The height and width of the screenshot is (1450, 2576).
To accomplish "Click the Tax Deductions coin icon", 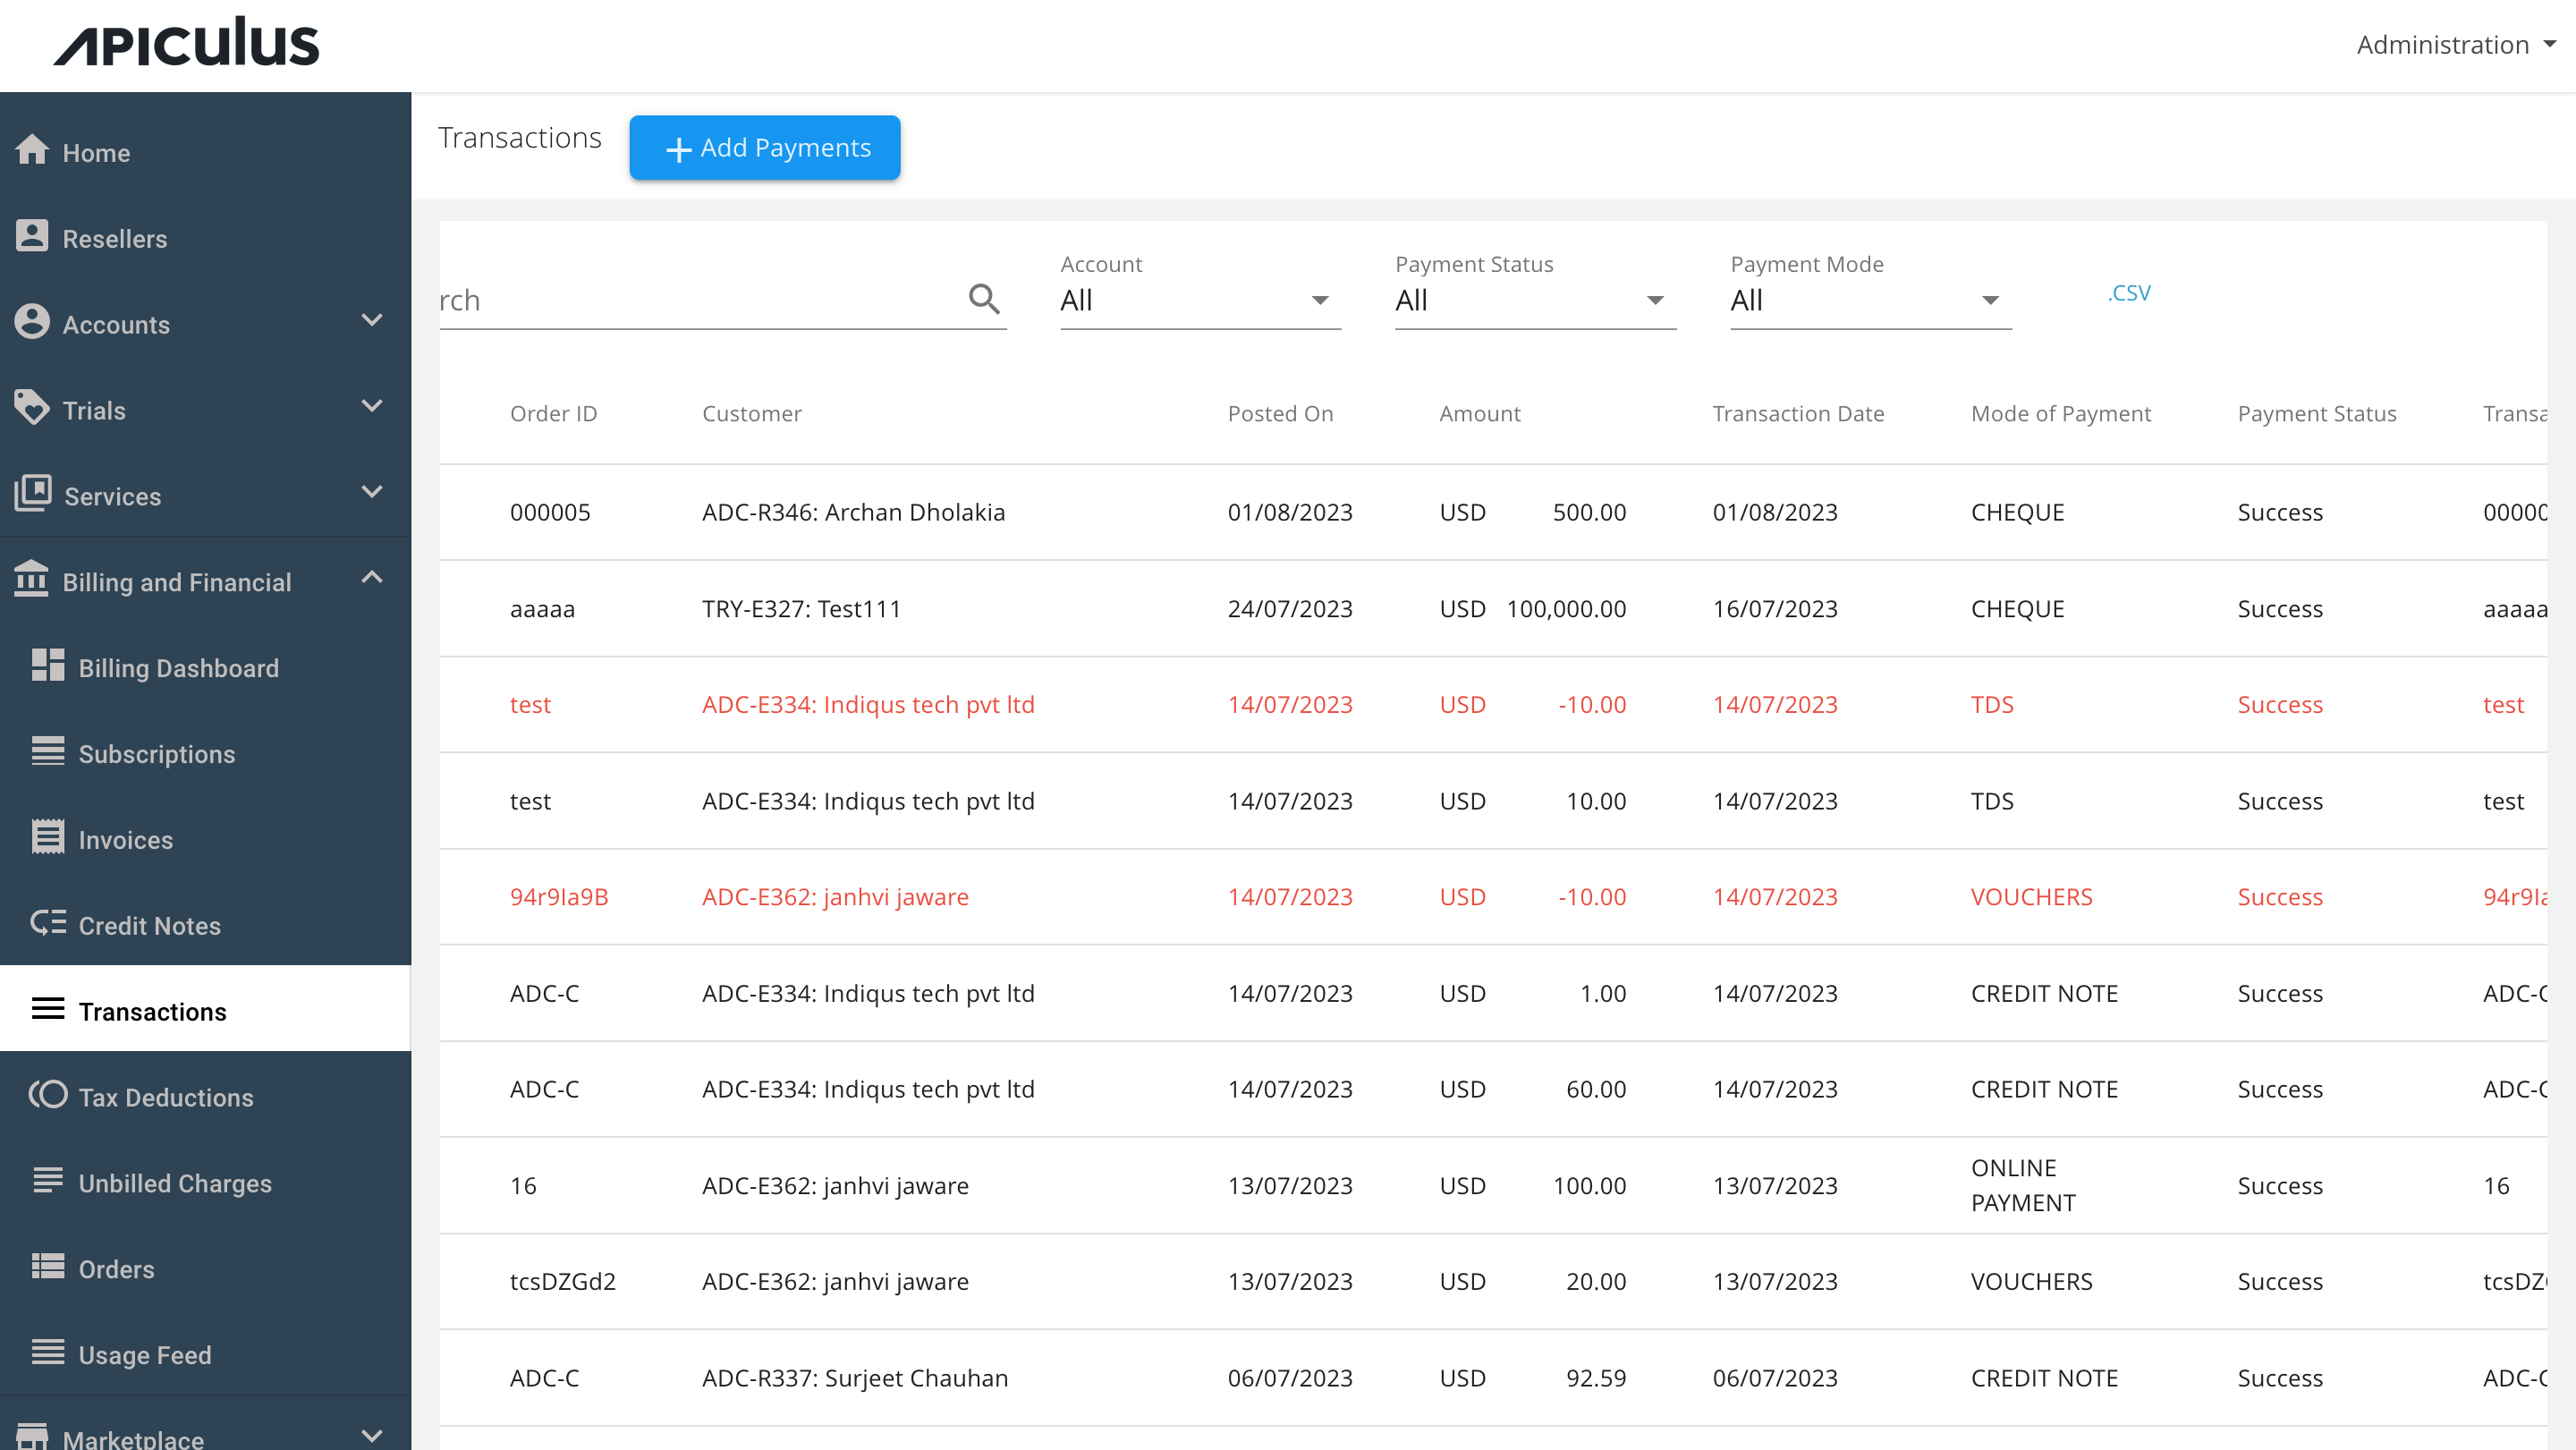I will point(48,1095).
